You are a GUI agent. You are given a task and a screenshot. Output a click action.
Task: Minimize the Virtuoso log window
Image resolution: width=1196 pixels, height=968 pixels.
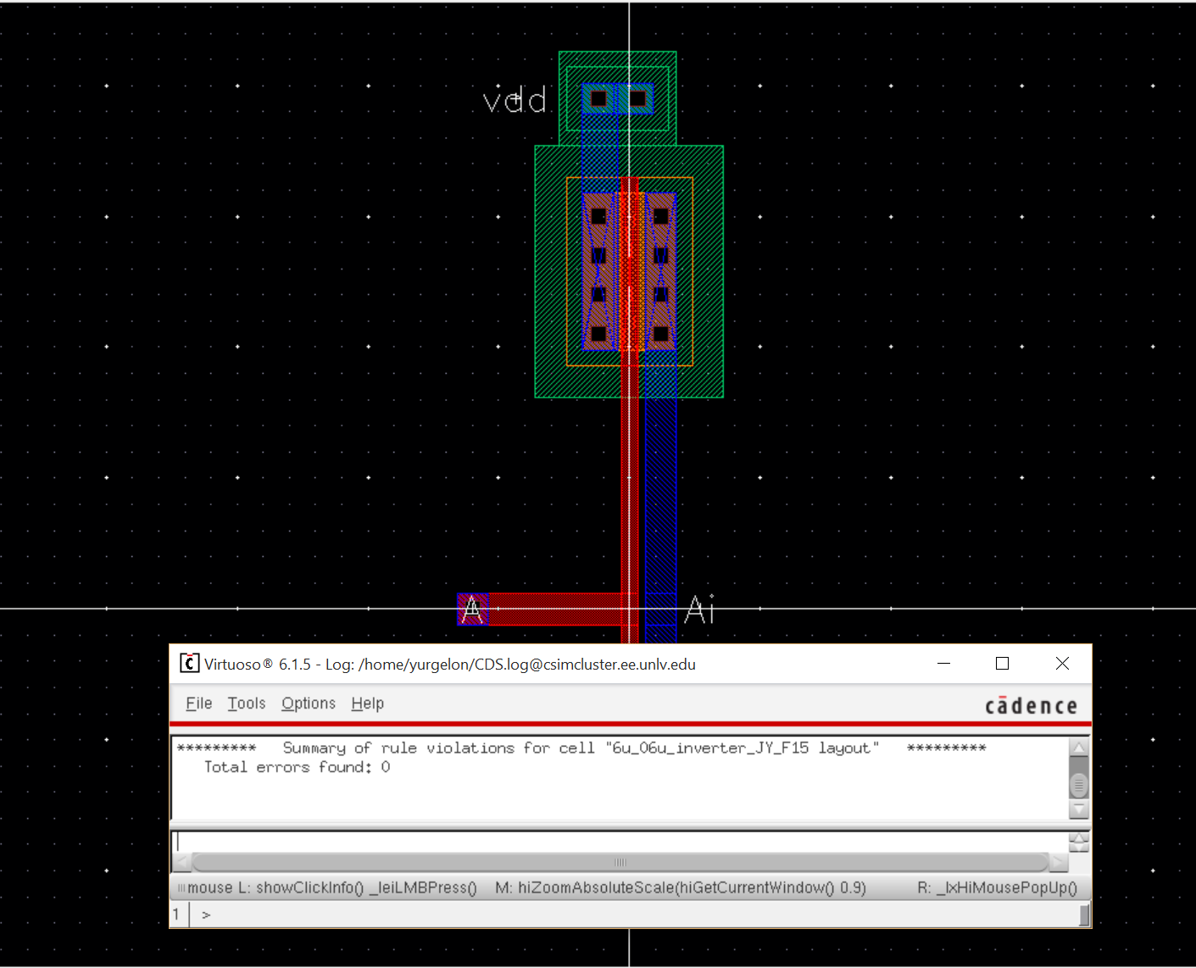pyautogui.click(x=943, y=664)
